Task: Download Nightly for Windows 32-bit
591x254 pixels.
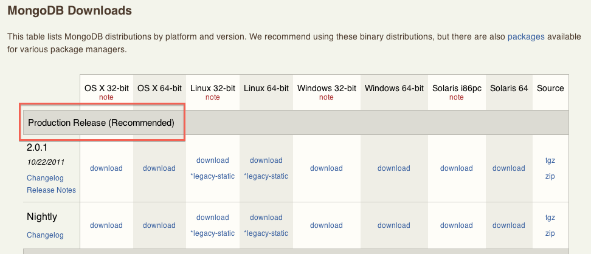Action: 327,225
